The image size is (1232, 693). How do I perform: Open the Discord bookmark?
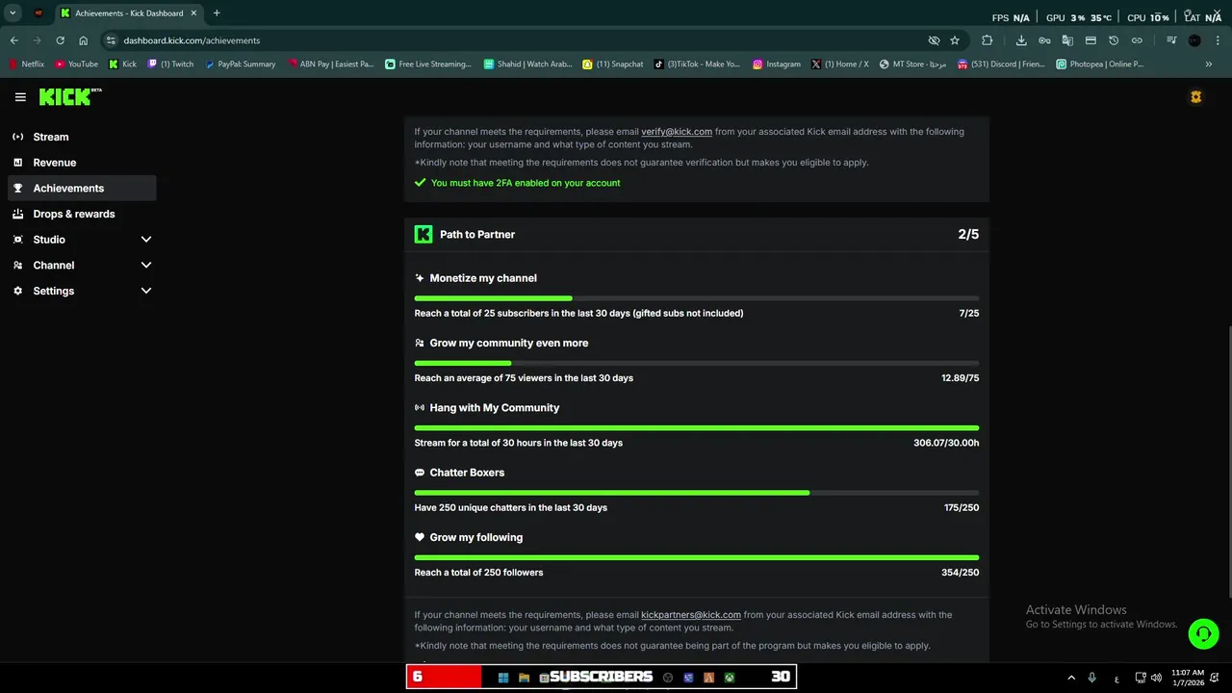(x=1001, y=64)
